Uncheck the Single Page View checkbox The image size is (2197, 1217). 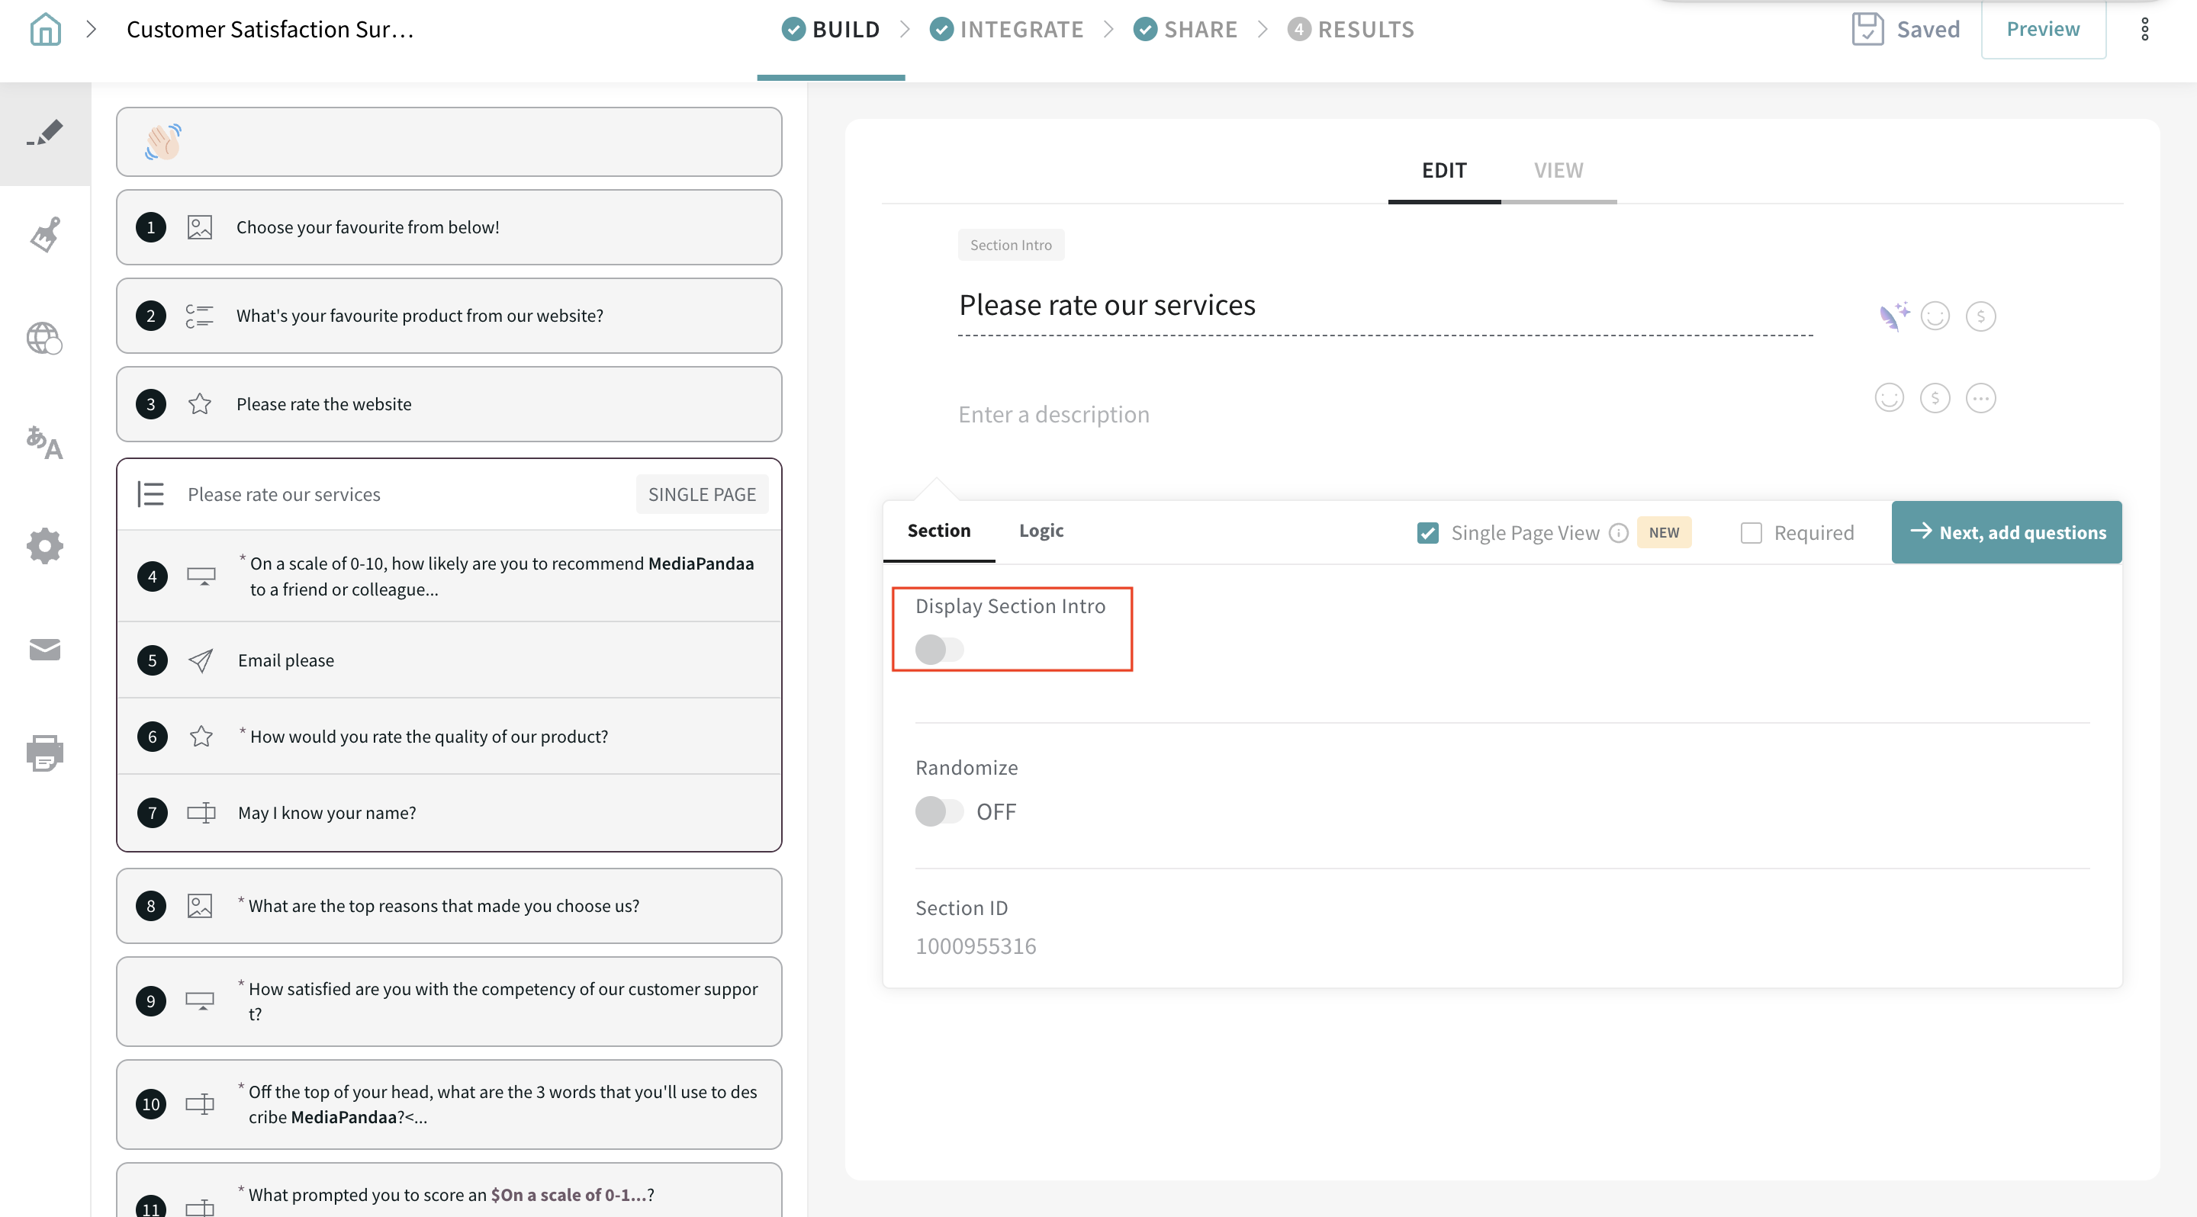pyautogui.click(x=1428, y=533)
